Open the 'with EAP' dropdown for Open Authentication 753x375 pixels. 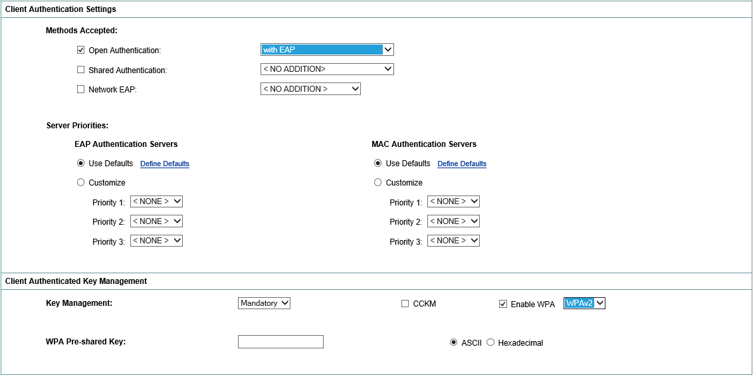[x=327, y=50]
